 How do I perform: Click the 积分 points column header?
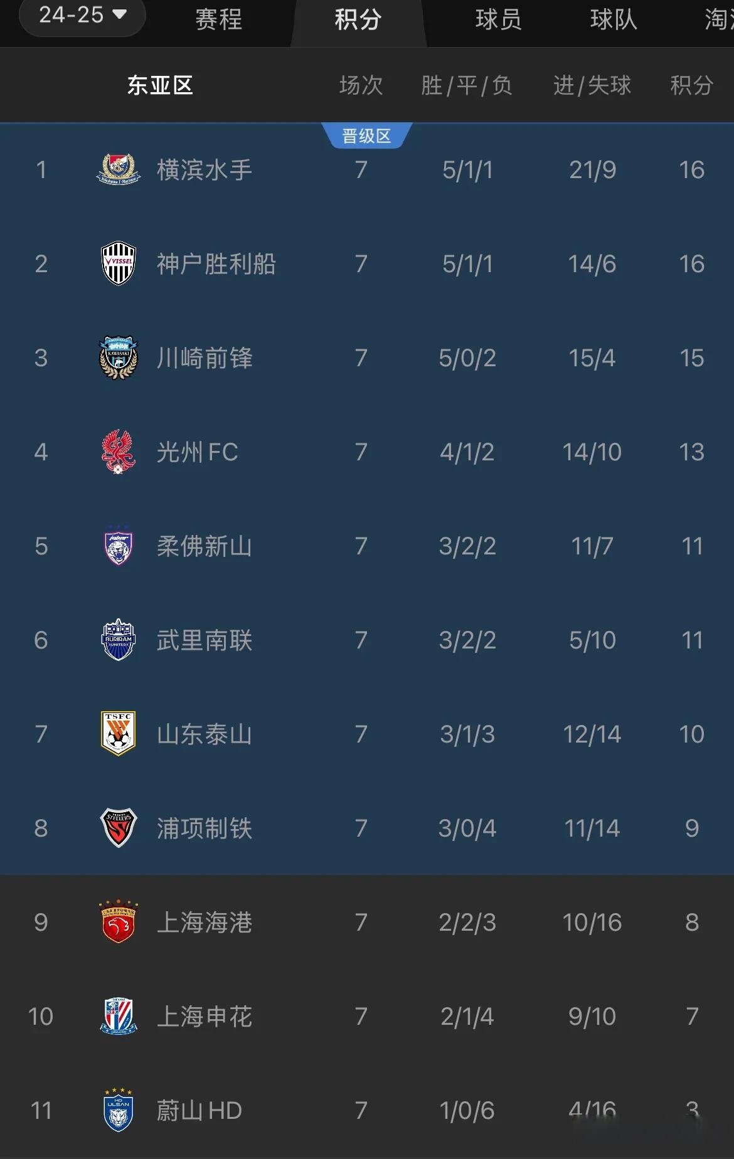[692, 85]
